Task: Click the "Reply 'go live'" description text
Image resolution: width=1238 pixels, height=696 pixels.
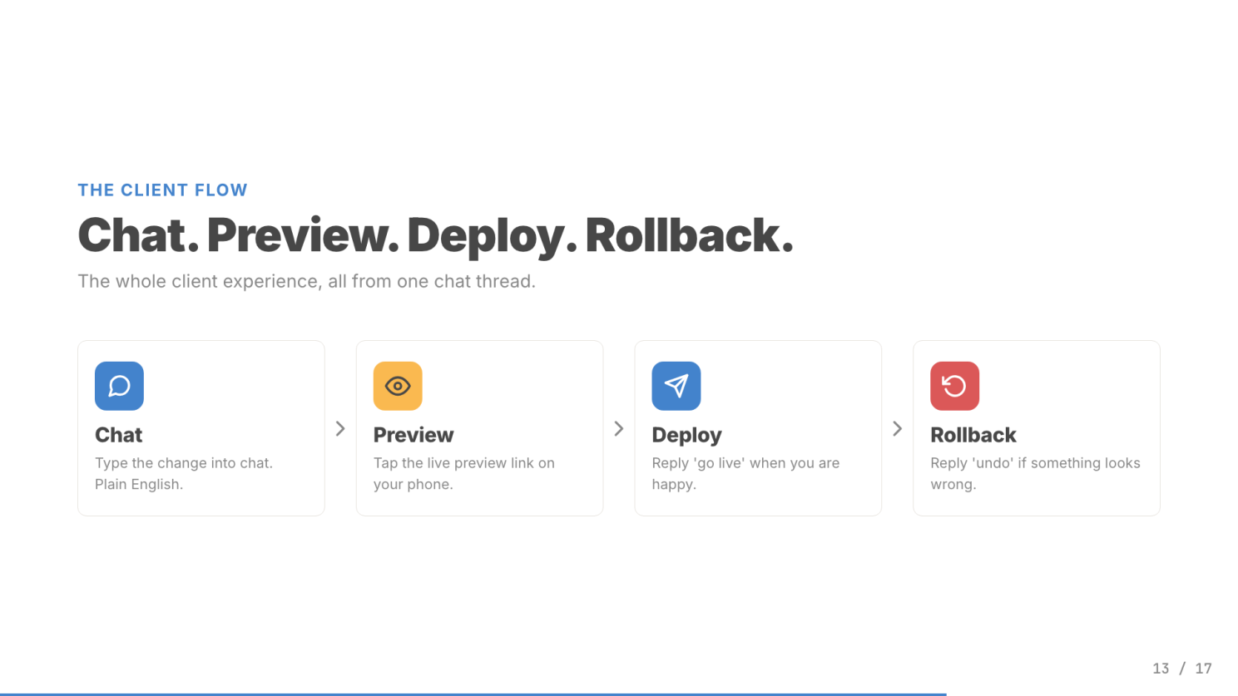Action: 745,473
